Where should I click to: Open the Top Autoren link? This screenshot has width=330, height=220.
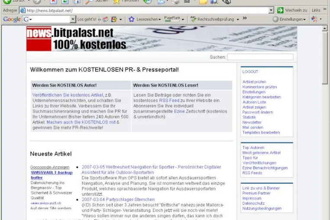coord(253,148)
